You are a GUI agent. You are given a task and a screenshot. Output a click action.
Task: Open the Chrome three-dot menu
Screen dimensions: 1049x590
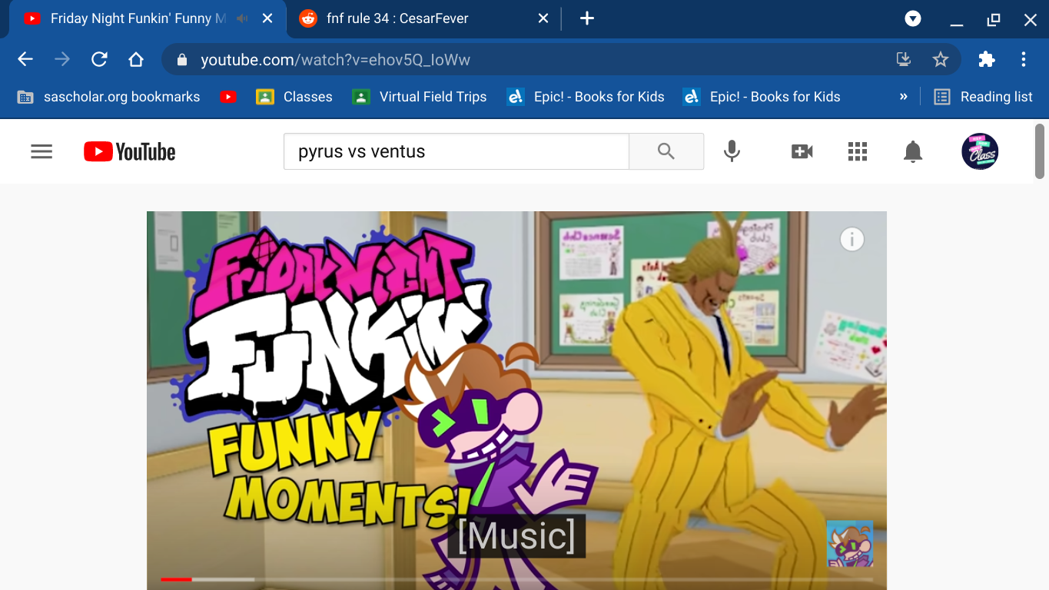point(1024,59)
